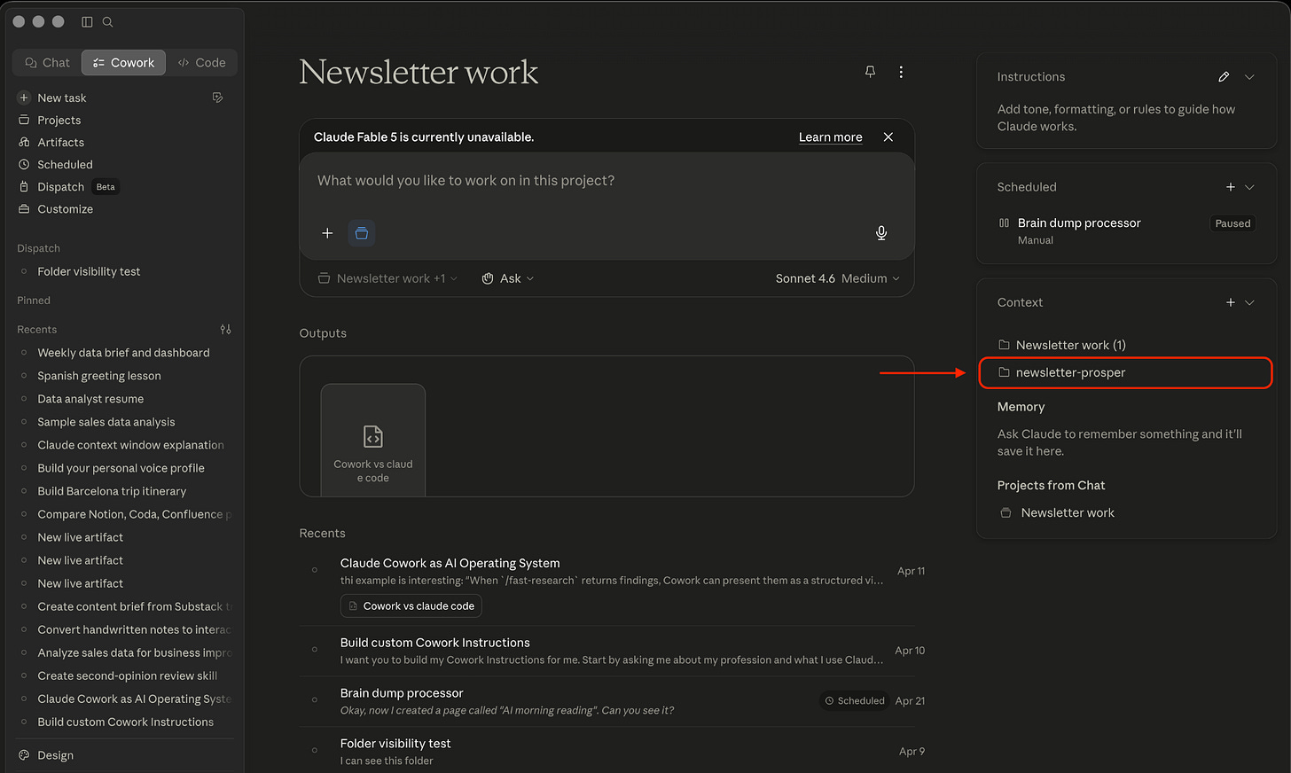This screenshot has height=773, width=1291.
Task: Open Brain dump processor recent row
Action: pos(613,701)
